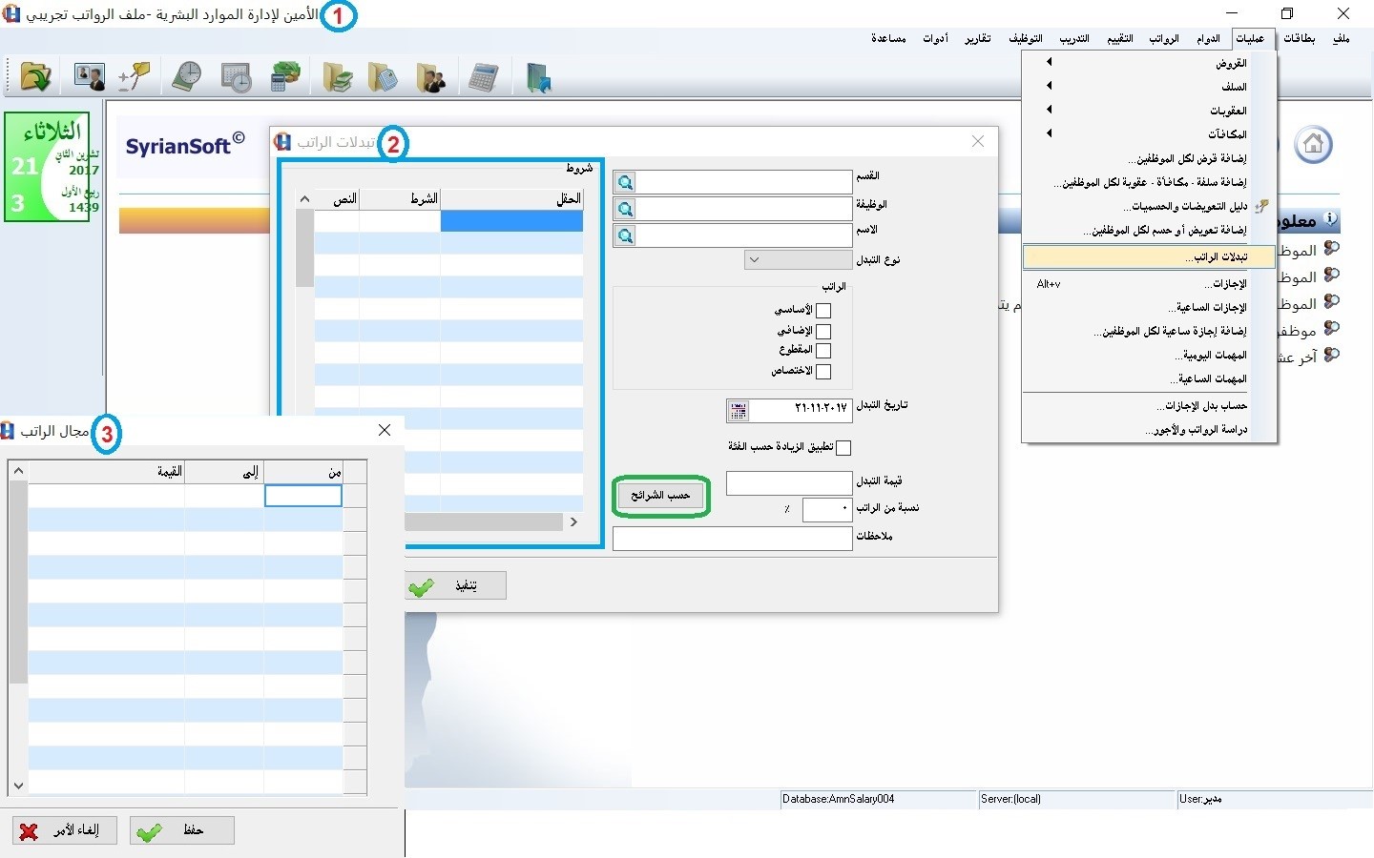
Task: Choose دراسة الرواتب والأجور menu entry
Action: tap(1148, 430)
